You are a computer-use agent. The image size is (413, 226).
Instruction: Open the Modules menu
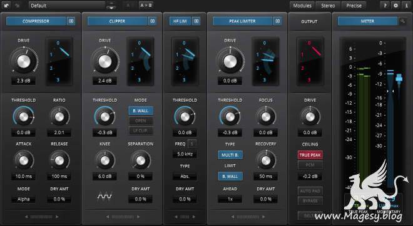(302, 6)
